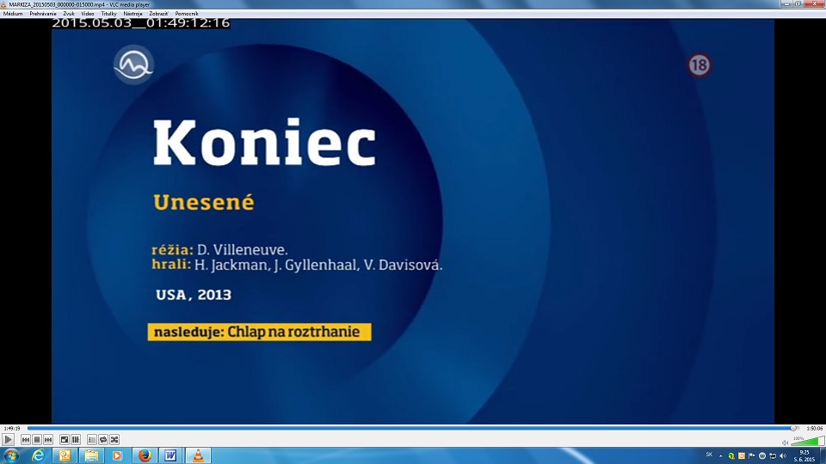The height and width of the screenshot is (464, 826).
Task: Toggle loop repeat mode
Action: (103, 440)
